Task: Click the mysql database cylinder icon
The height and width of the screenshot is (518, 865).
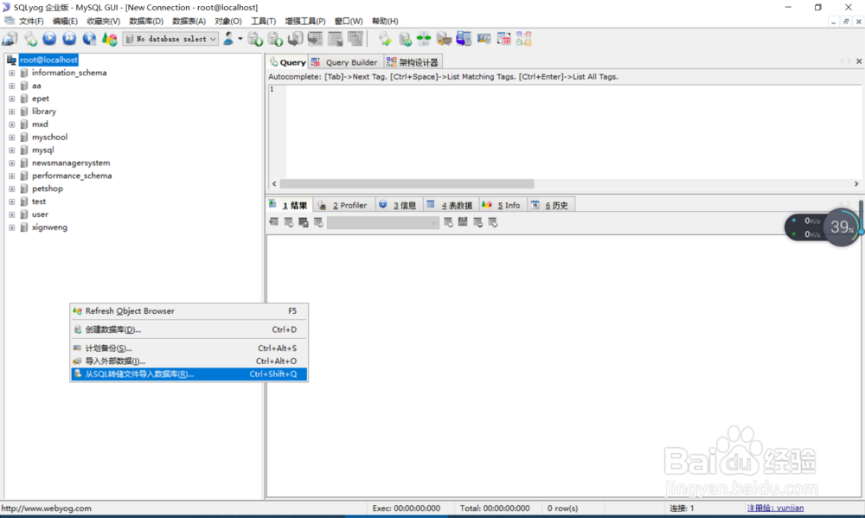Action: pos(23,150)
